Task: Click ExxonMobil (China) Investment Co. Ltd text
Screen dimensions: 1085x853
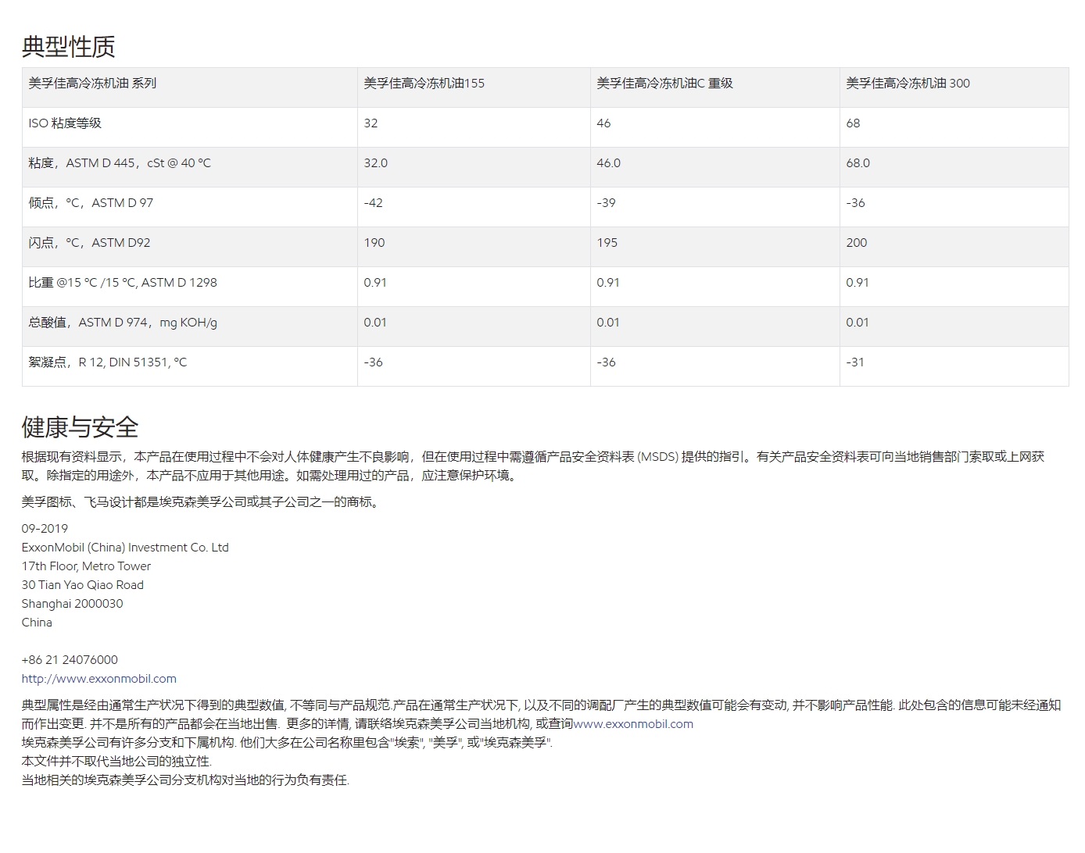Action: click(x=125, y=548)
